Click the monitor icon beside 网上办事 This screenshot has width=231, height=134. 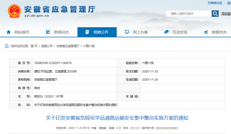tap(127, 32)
